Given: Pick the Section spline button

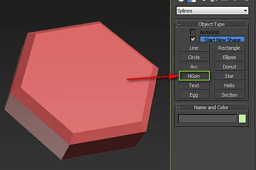Looking at the screenshot, I should click(x=230, y=95).
